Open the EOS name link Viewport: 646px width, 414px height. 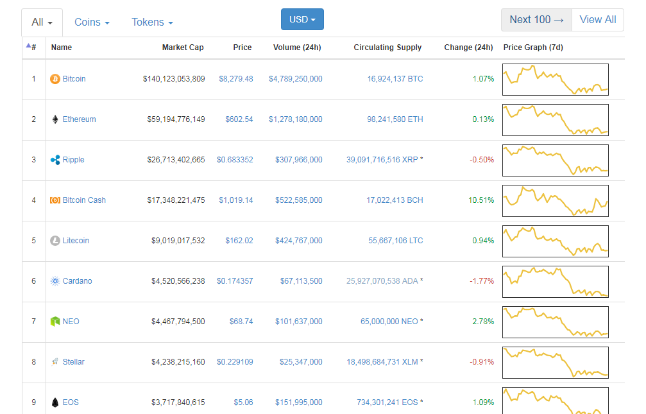71,402
